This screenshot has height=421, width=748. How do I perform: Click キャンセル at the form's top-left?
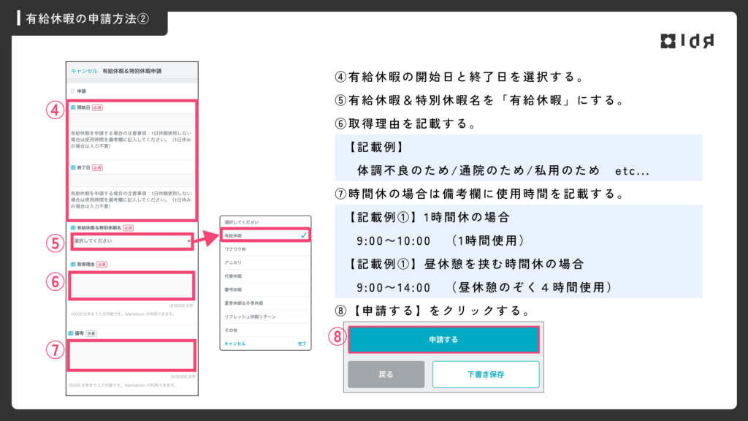click(83, 71)
